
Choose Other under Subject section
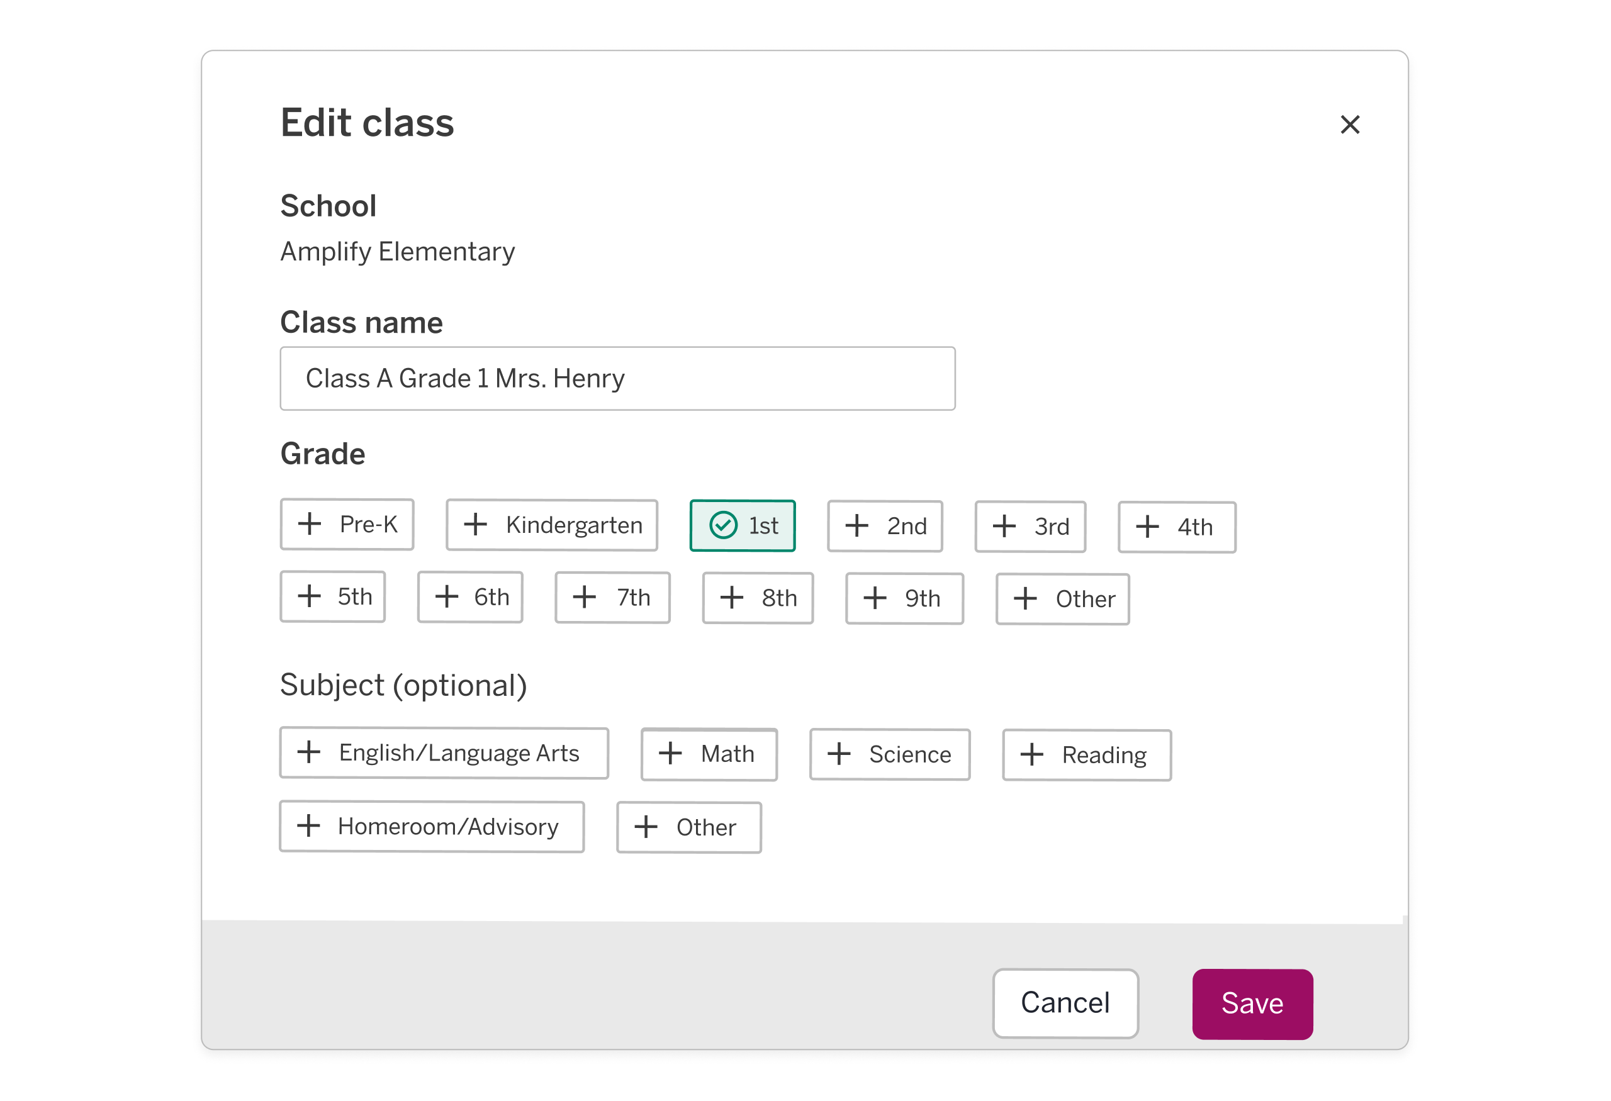coord(688,827)
